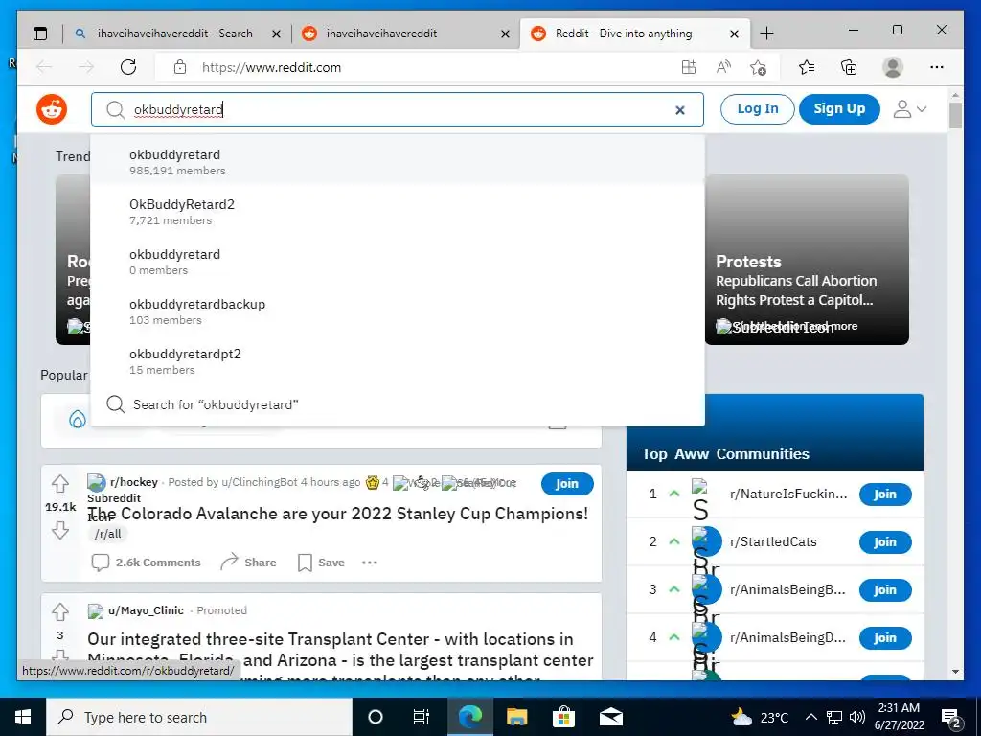This screenshot has height=736, width=981.
Task: Join r/StartledCats community
Action: click(x=884, y=542)
